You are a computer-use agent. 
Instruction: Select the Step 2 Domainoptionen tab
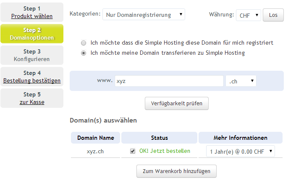coord(32,34)
